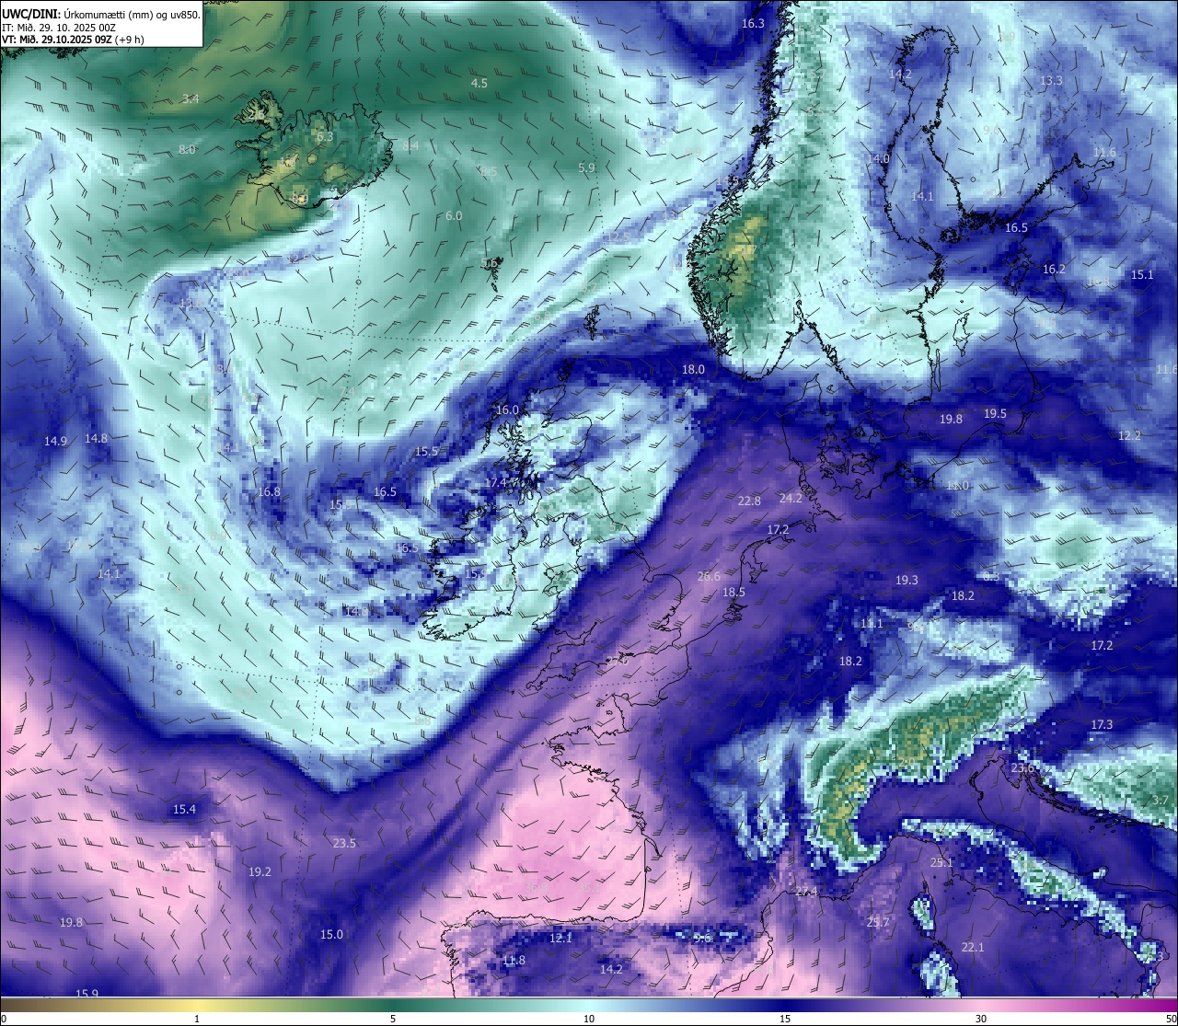Click the 13.3 value in the top right
The width and height of the screenshot is (1178, 1026).
click(1051, 80)
